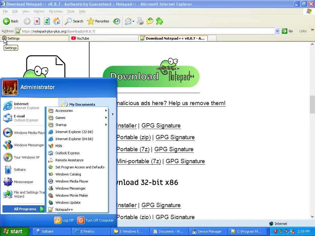Open the View menu
Image resolution: width=315 pixels, height=236 pixels.
coord(26,11)
